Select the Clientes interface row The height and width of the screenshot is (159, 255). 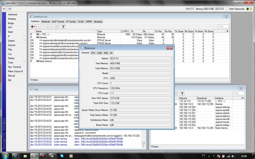[129, 37]
